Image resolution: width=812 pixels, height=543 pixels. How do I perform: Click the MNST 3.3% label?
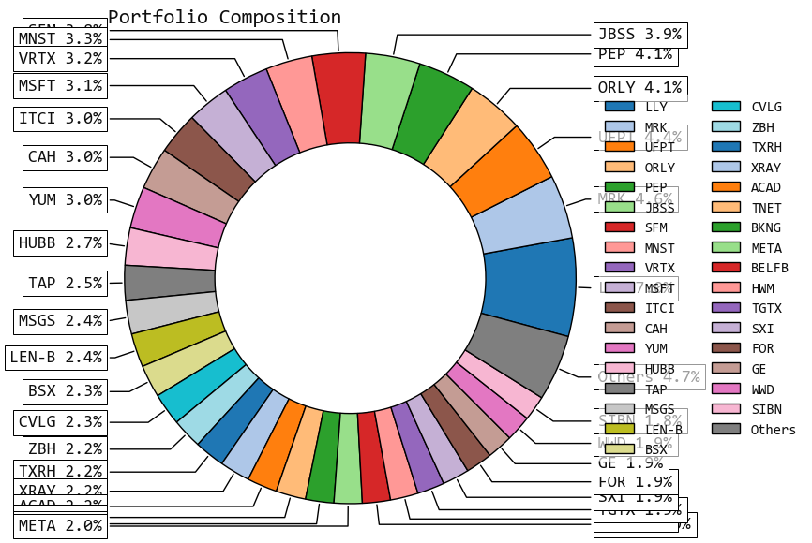coord(61,38)
